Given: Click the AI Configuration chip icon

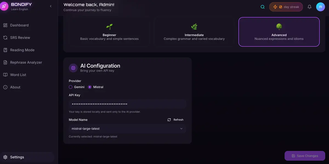Looking at the screenshot, I should coord(73,68).
